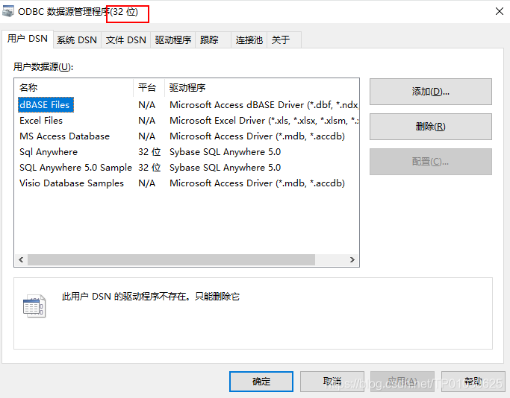The width and height of the screenshot is (510, 398).
Task: Sort by the 平台 column header
Action: 149,88
